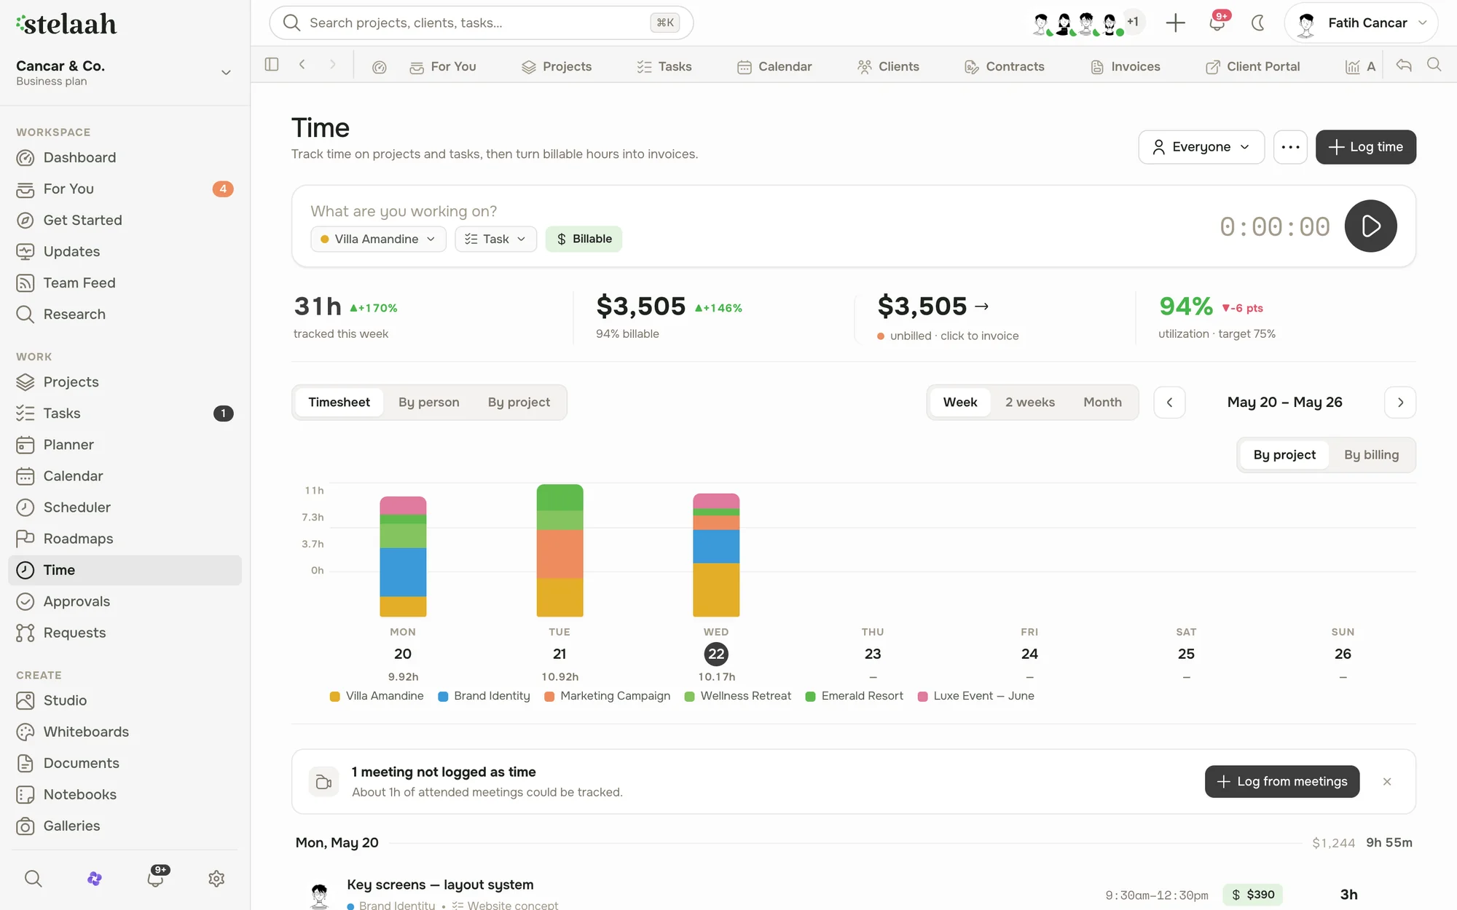Click the Log time button

(1365, 147)
